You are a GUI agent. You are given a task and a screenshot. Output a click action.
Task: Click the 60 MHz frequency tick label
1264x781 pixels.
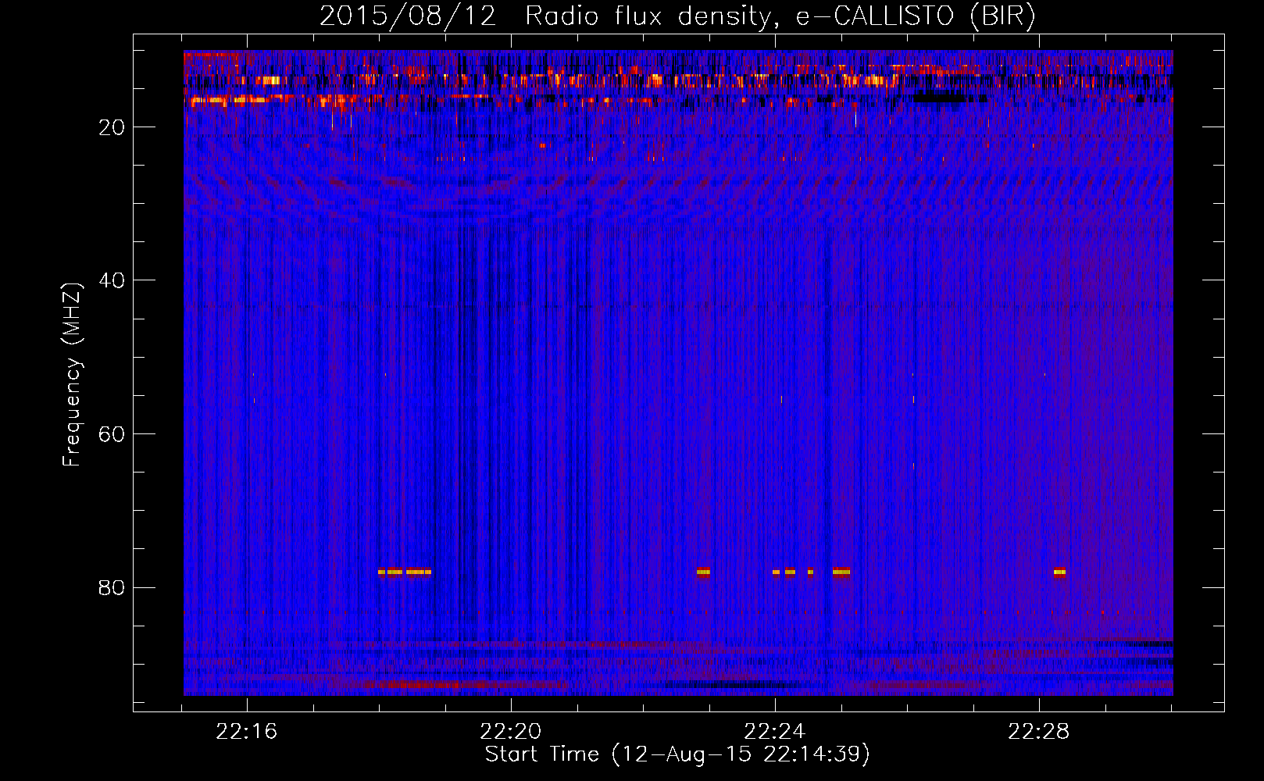point(112,434)
